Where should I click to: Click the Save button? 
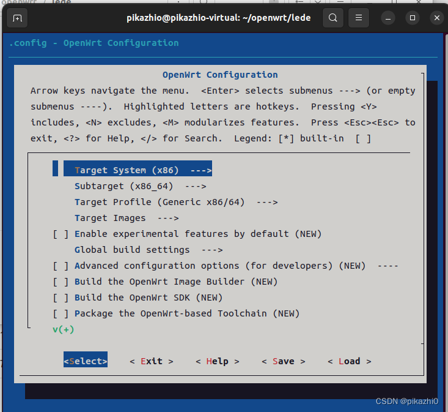pos(284,361)
